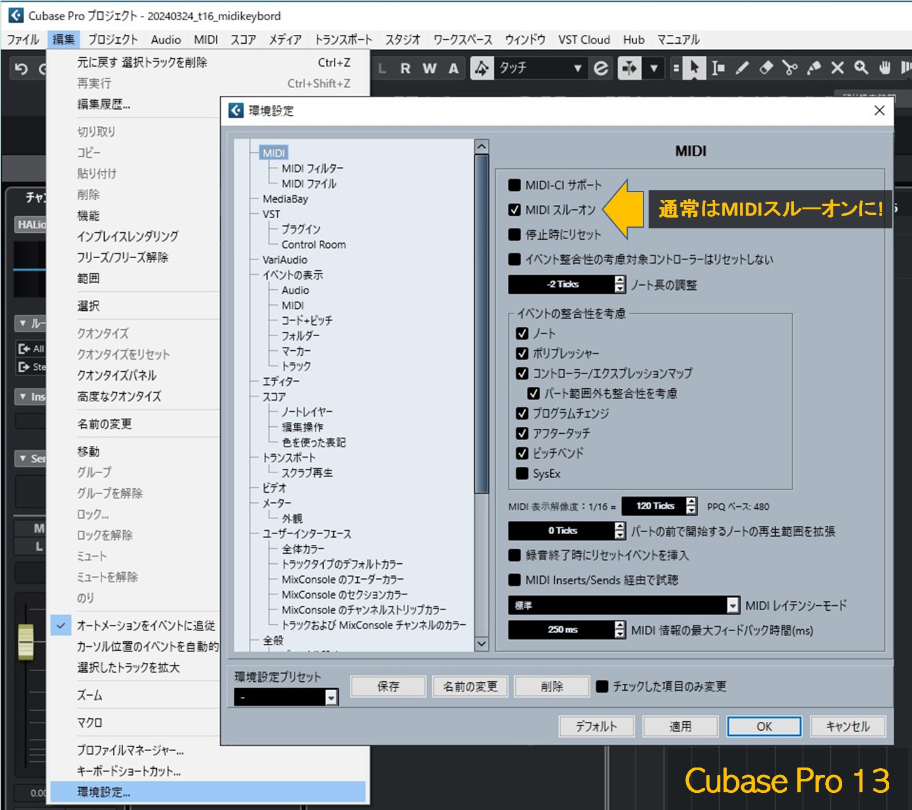Viewport: 912px width, 810px height.
Task: Open the タッチ automation mode dropdown
Action: 578,68
